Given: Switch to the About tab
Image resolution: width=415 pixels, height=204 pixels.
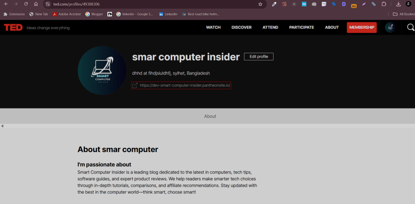Looking at the screenshot, I should coord(210,116).
